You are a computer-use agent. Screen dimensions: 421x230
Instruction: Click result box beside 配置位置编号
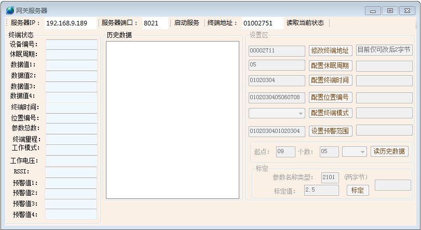pyautogui.click(x=384, y=98)
